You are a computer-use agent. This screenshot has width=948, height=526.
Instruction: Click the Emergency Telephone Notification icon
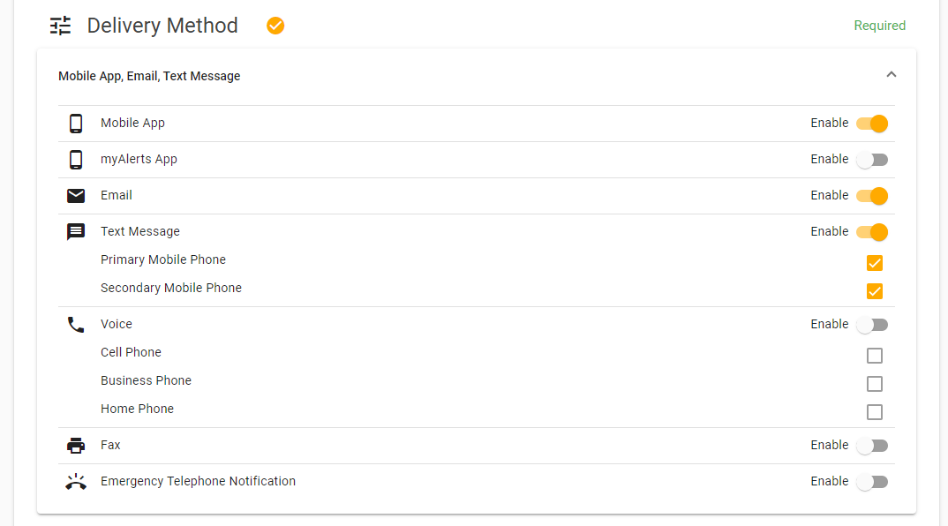(76, 482)
